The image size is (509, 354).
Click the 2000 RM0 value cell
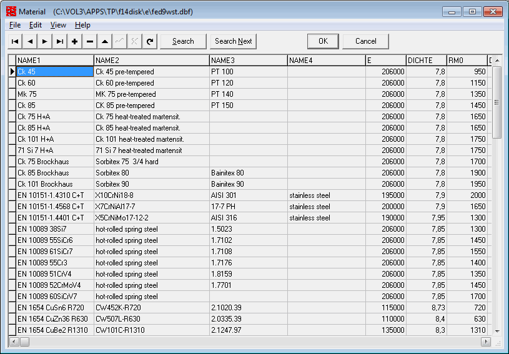point(467,195)
